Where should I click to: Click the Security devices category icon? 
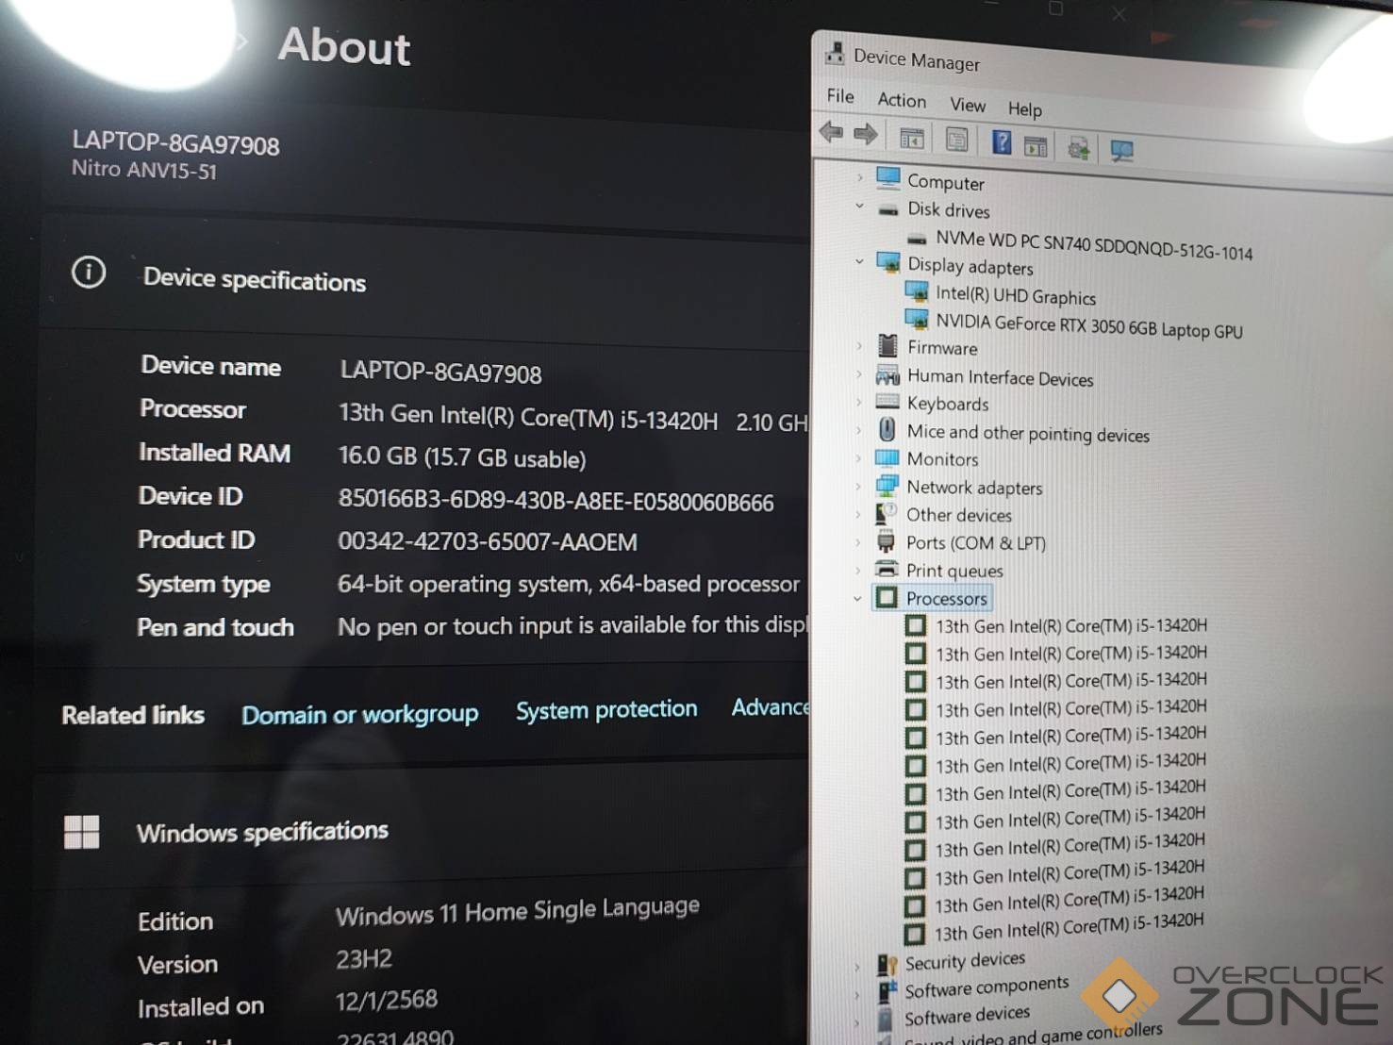coord(887,964)
